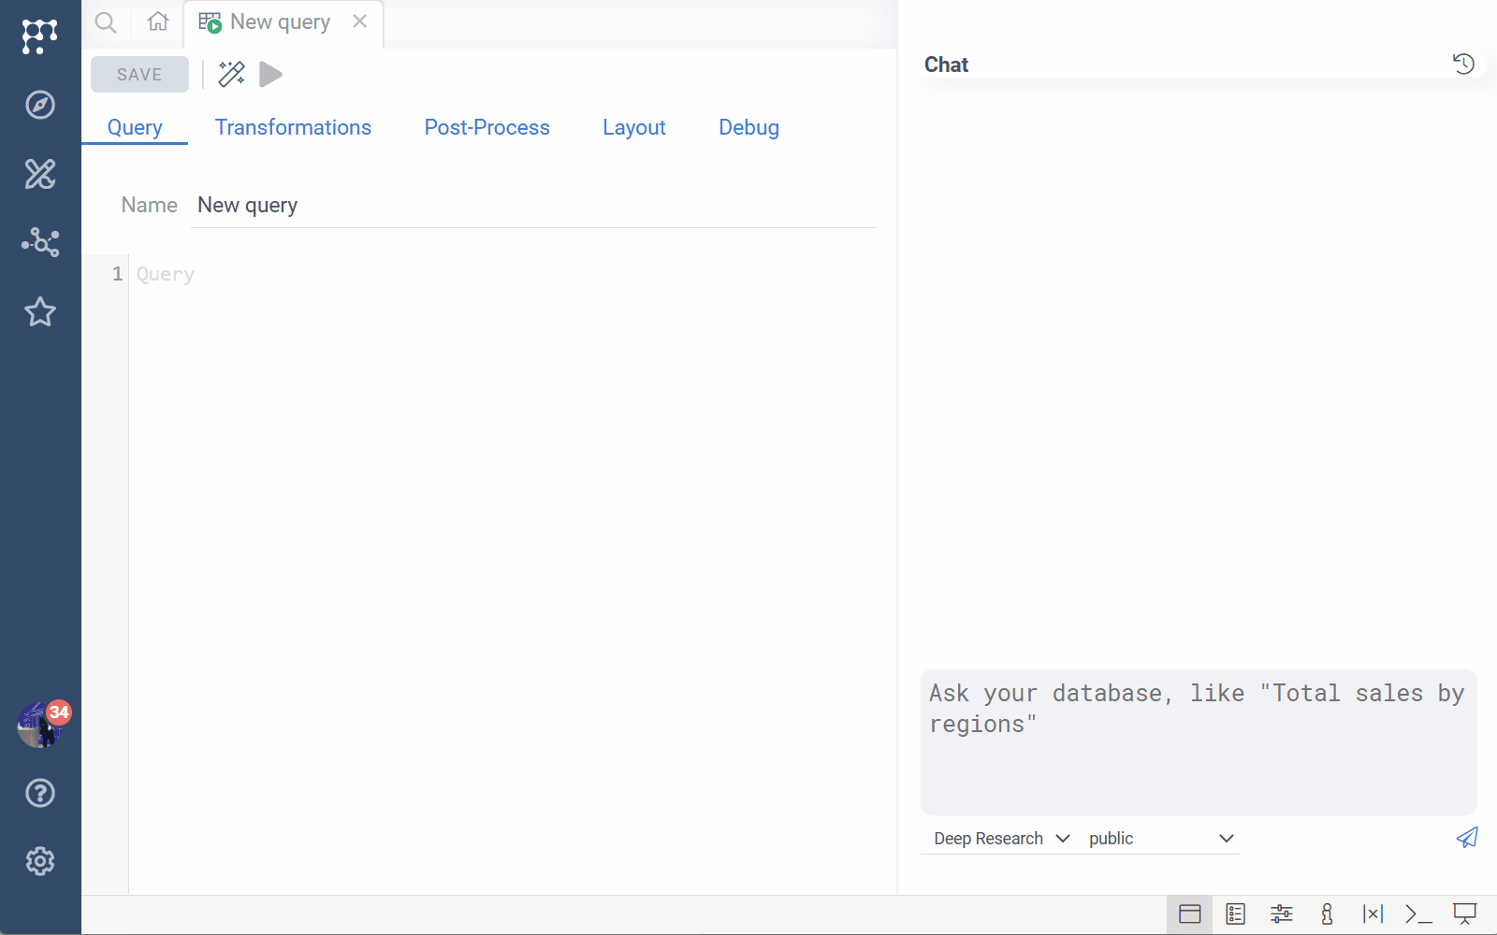Open the connected nodes graph sidebar icon
This screenshot has width=1497, height=935.
pos(39,242)
